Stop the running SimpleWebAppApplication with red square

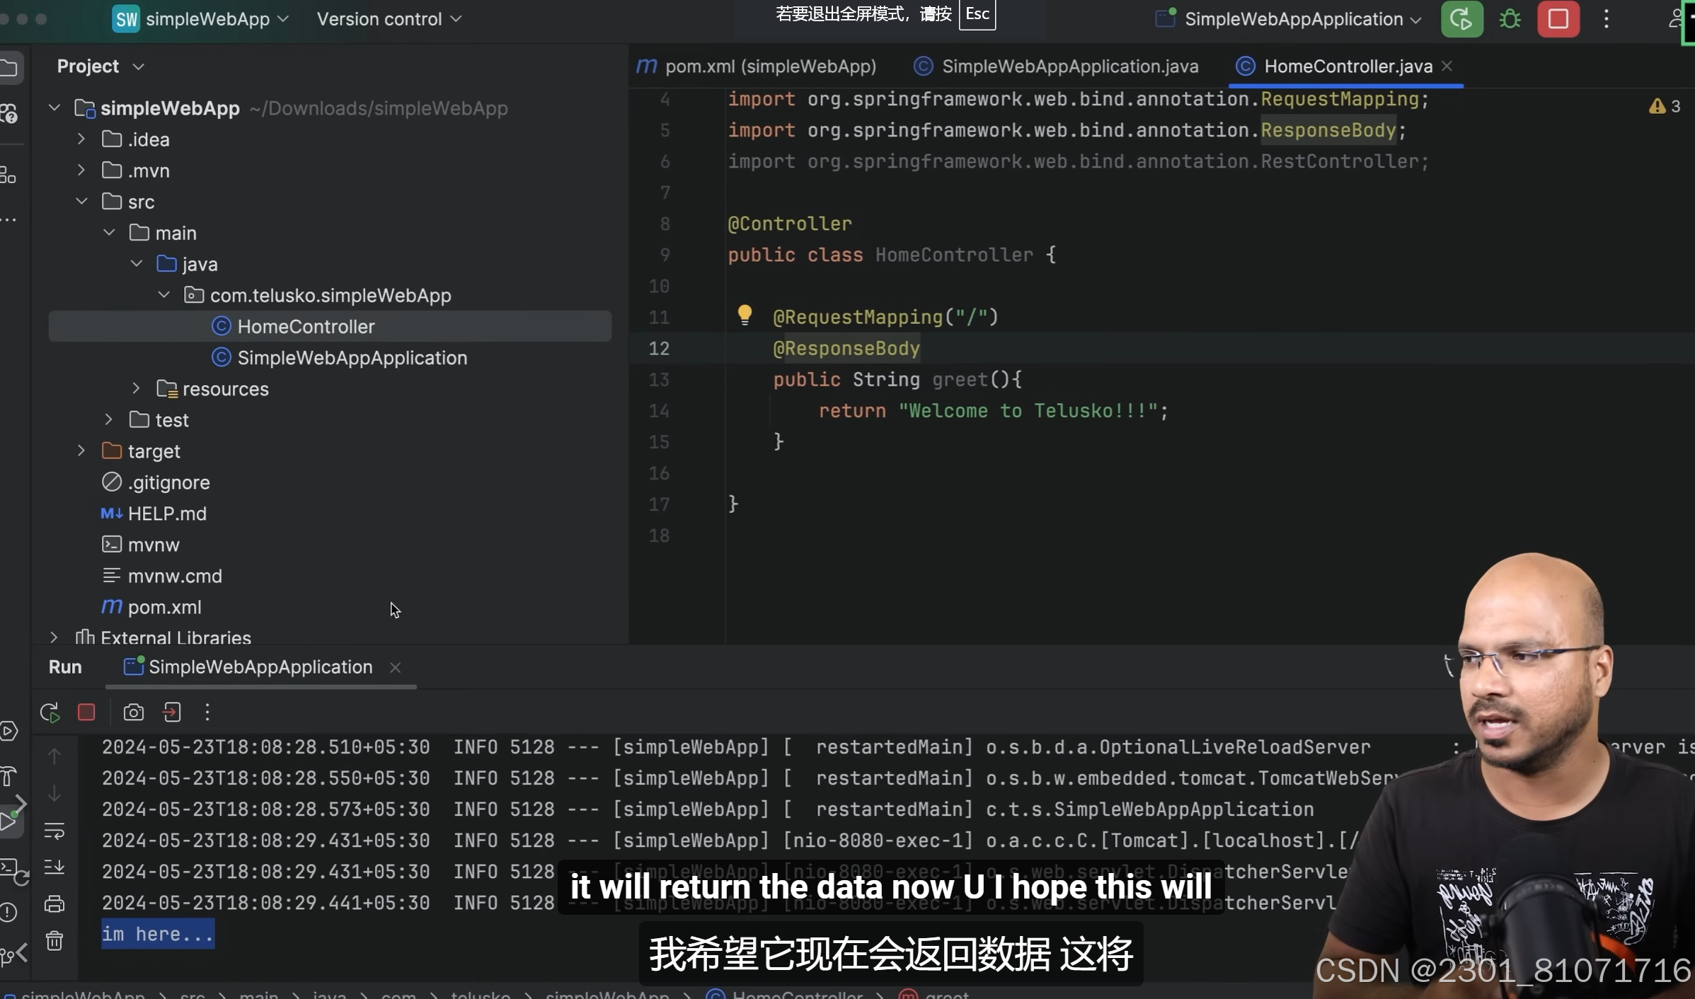click(x=1558, y=19)
